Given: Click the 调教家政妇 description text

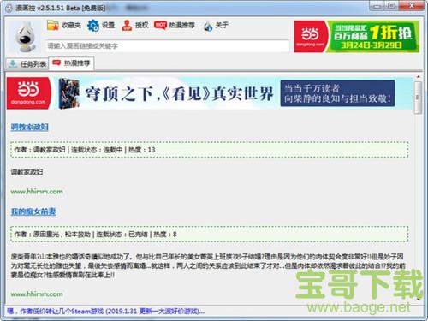Looking at the screenshot, I should pyautogui.click(x=27, y=172).
